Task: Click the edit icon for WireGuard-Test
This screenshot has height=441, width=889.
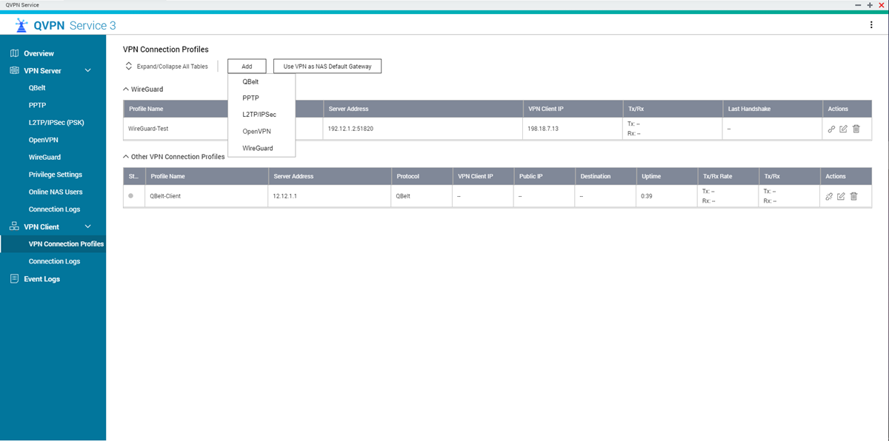Action: pos(844,129)
